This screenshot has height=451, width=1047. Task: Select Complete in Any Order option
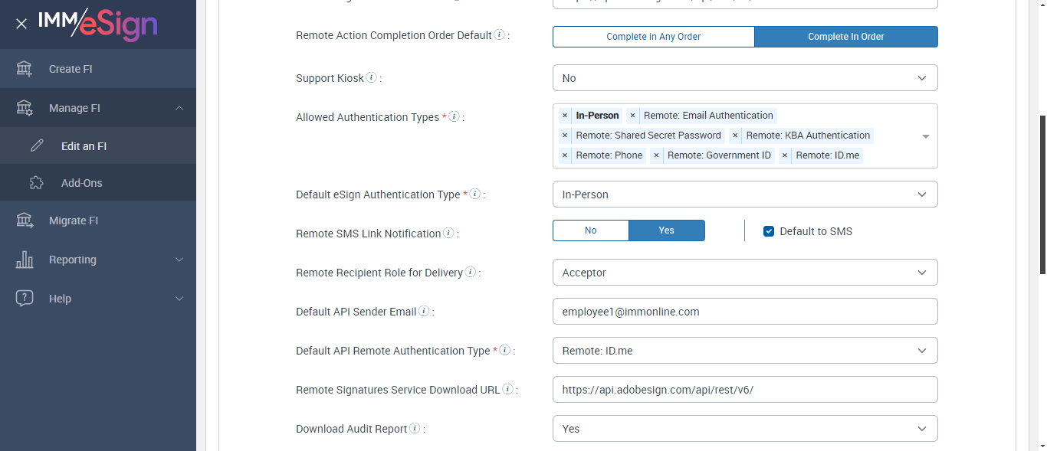654,37
